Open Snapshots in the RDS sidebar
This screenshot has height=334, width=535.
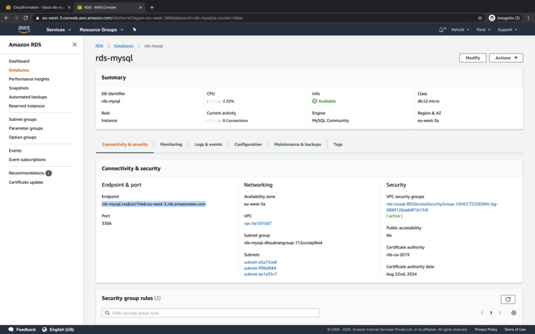click(x=19, y=88)
